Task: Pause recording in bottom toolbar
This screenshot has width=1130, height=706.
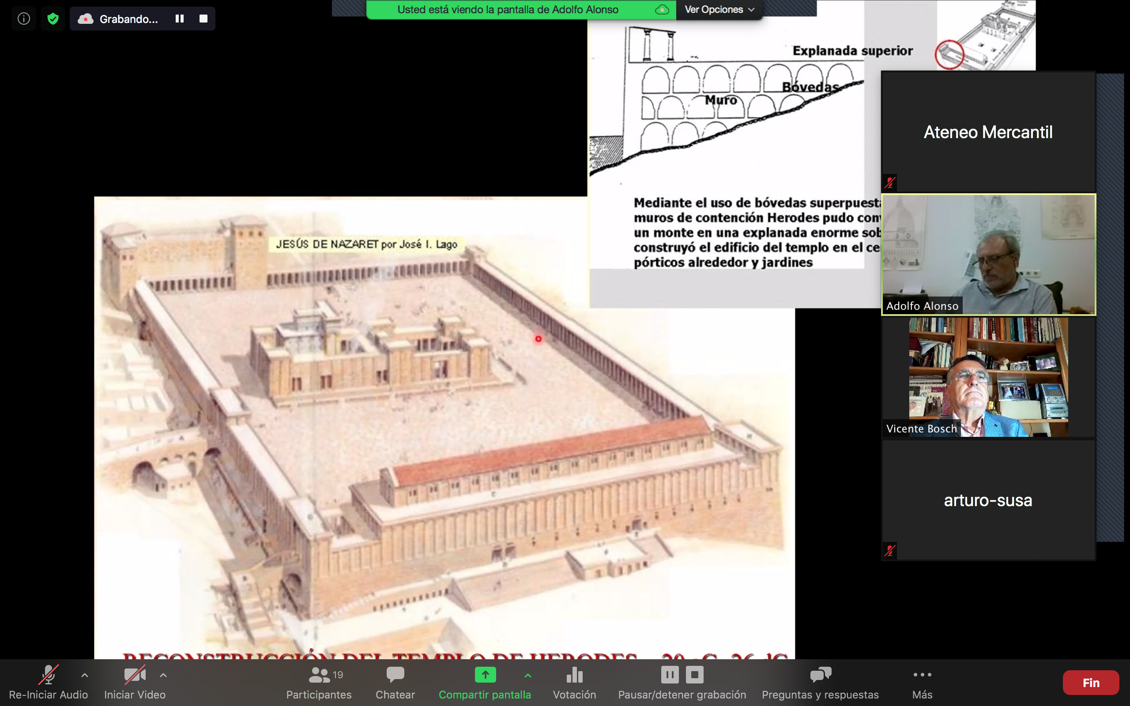Action: pyautogui.click(x=670, y=675)
